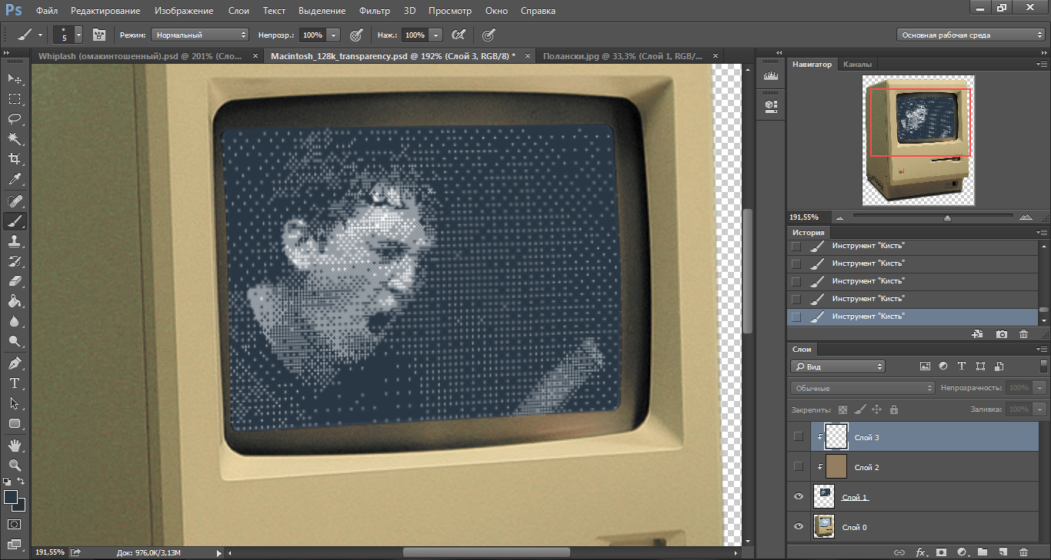Hide Слой 1 with eye icon

click(x=798, y=497)
